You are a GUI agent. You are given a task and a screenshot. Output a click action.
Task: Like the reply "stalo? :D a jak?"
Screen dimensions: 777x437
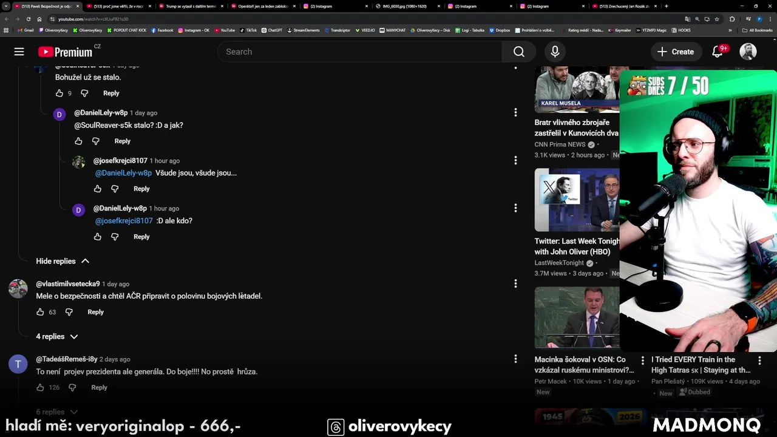(78, 141)
